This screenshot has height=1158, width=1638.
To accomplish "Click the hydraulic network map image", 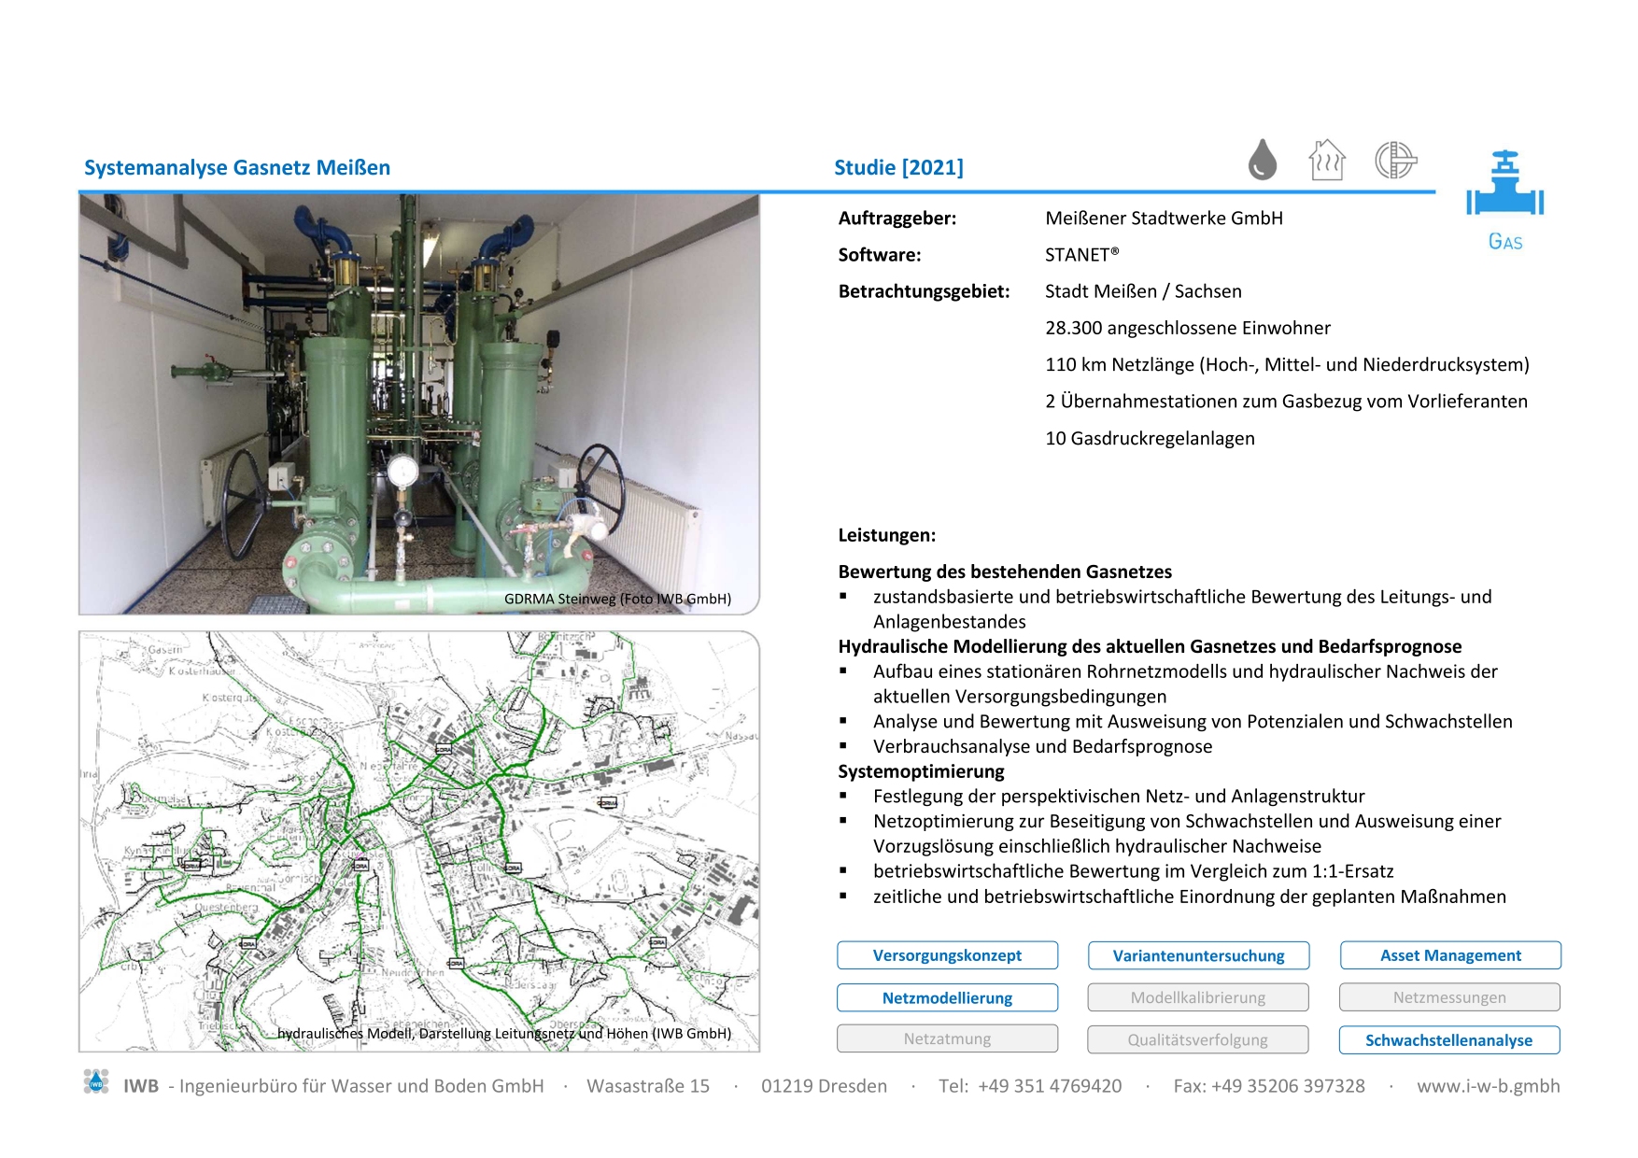I will coord(418,840).
